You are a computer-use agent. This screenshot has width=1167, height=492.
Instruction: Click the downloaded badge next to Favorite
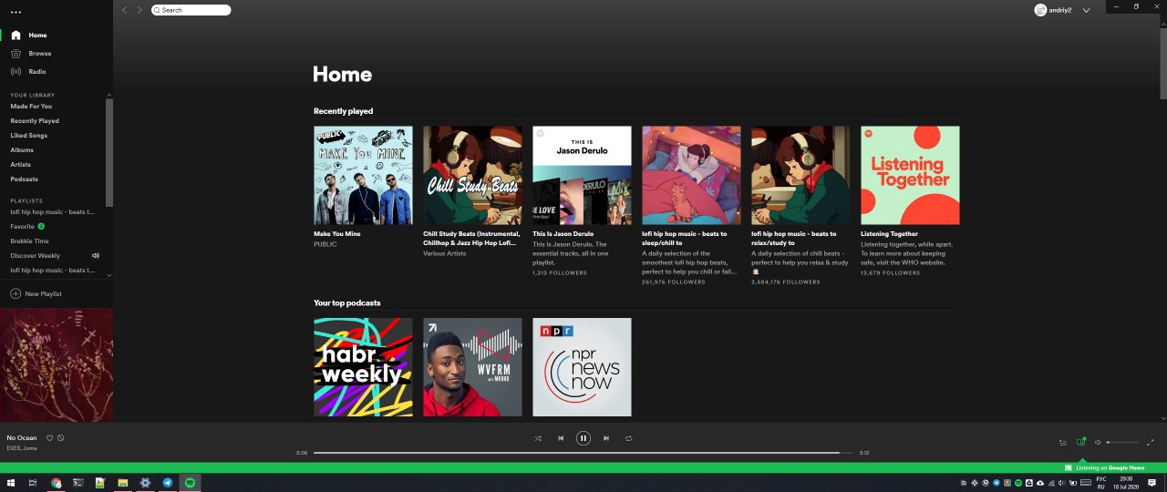(x=42, y=226)
